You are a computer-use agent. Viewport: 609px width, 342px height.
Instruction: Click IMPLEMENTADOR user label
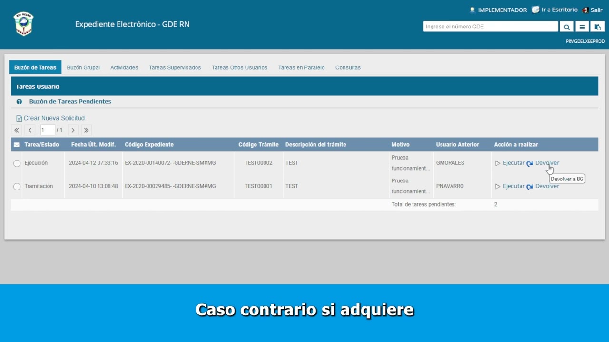pos(502,10)
